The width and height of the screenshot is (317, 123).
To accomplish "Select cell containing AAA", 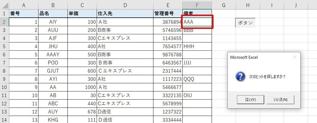I will pos(197,22).
